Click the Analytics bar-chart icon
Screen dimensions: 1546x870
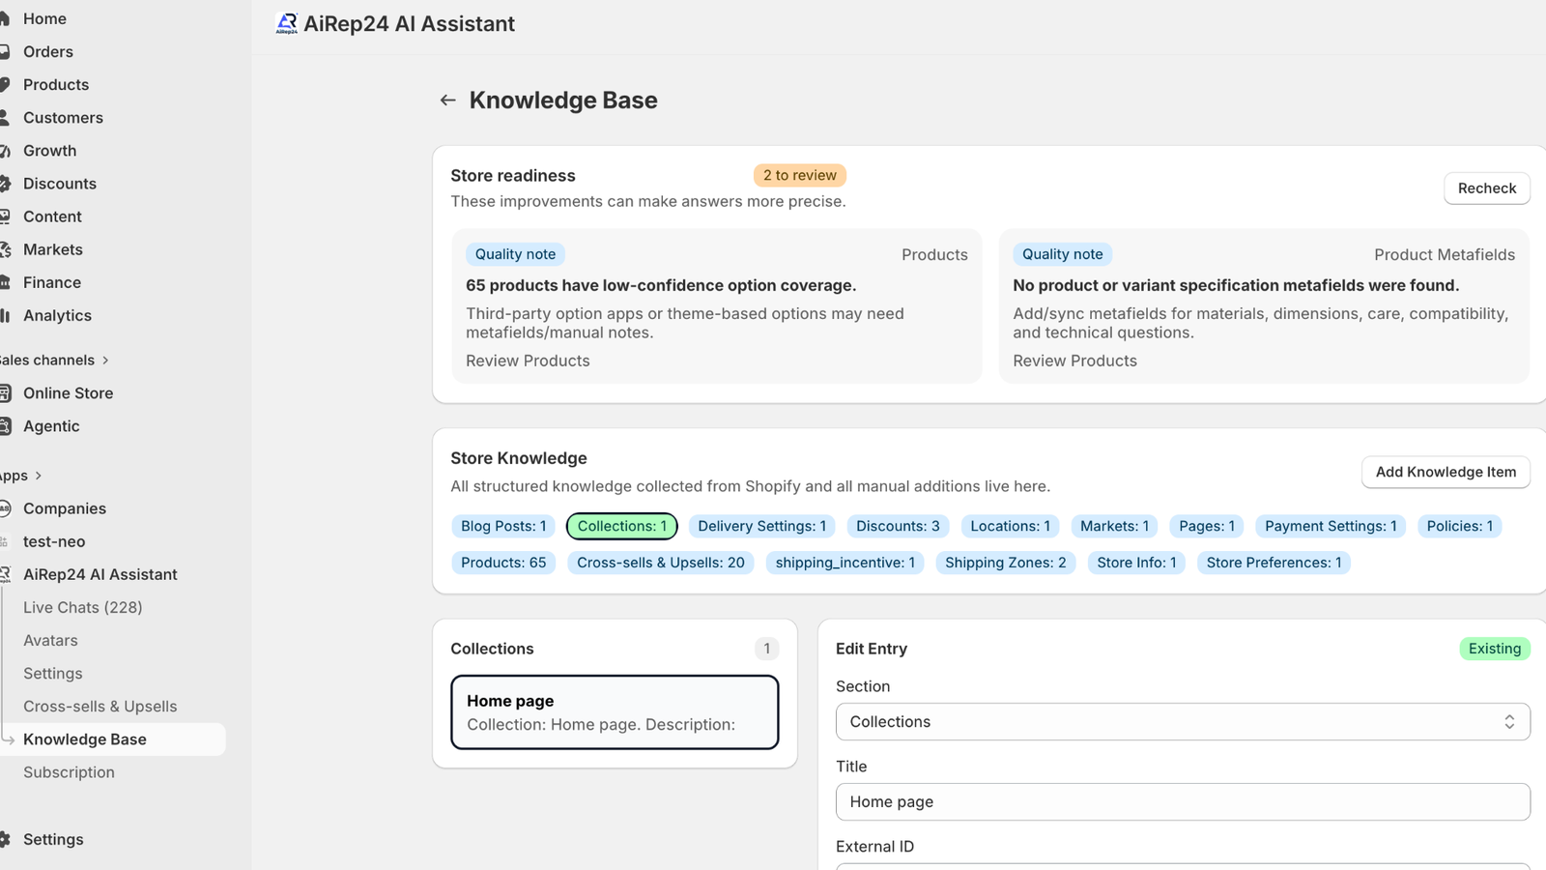(x=5, y=315)
